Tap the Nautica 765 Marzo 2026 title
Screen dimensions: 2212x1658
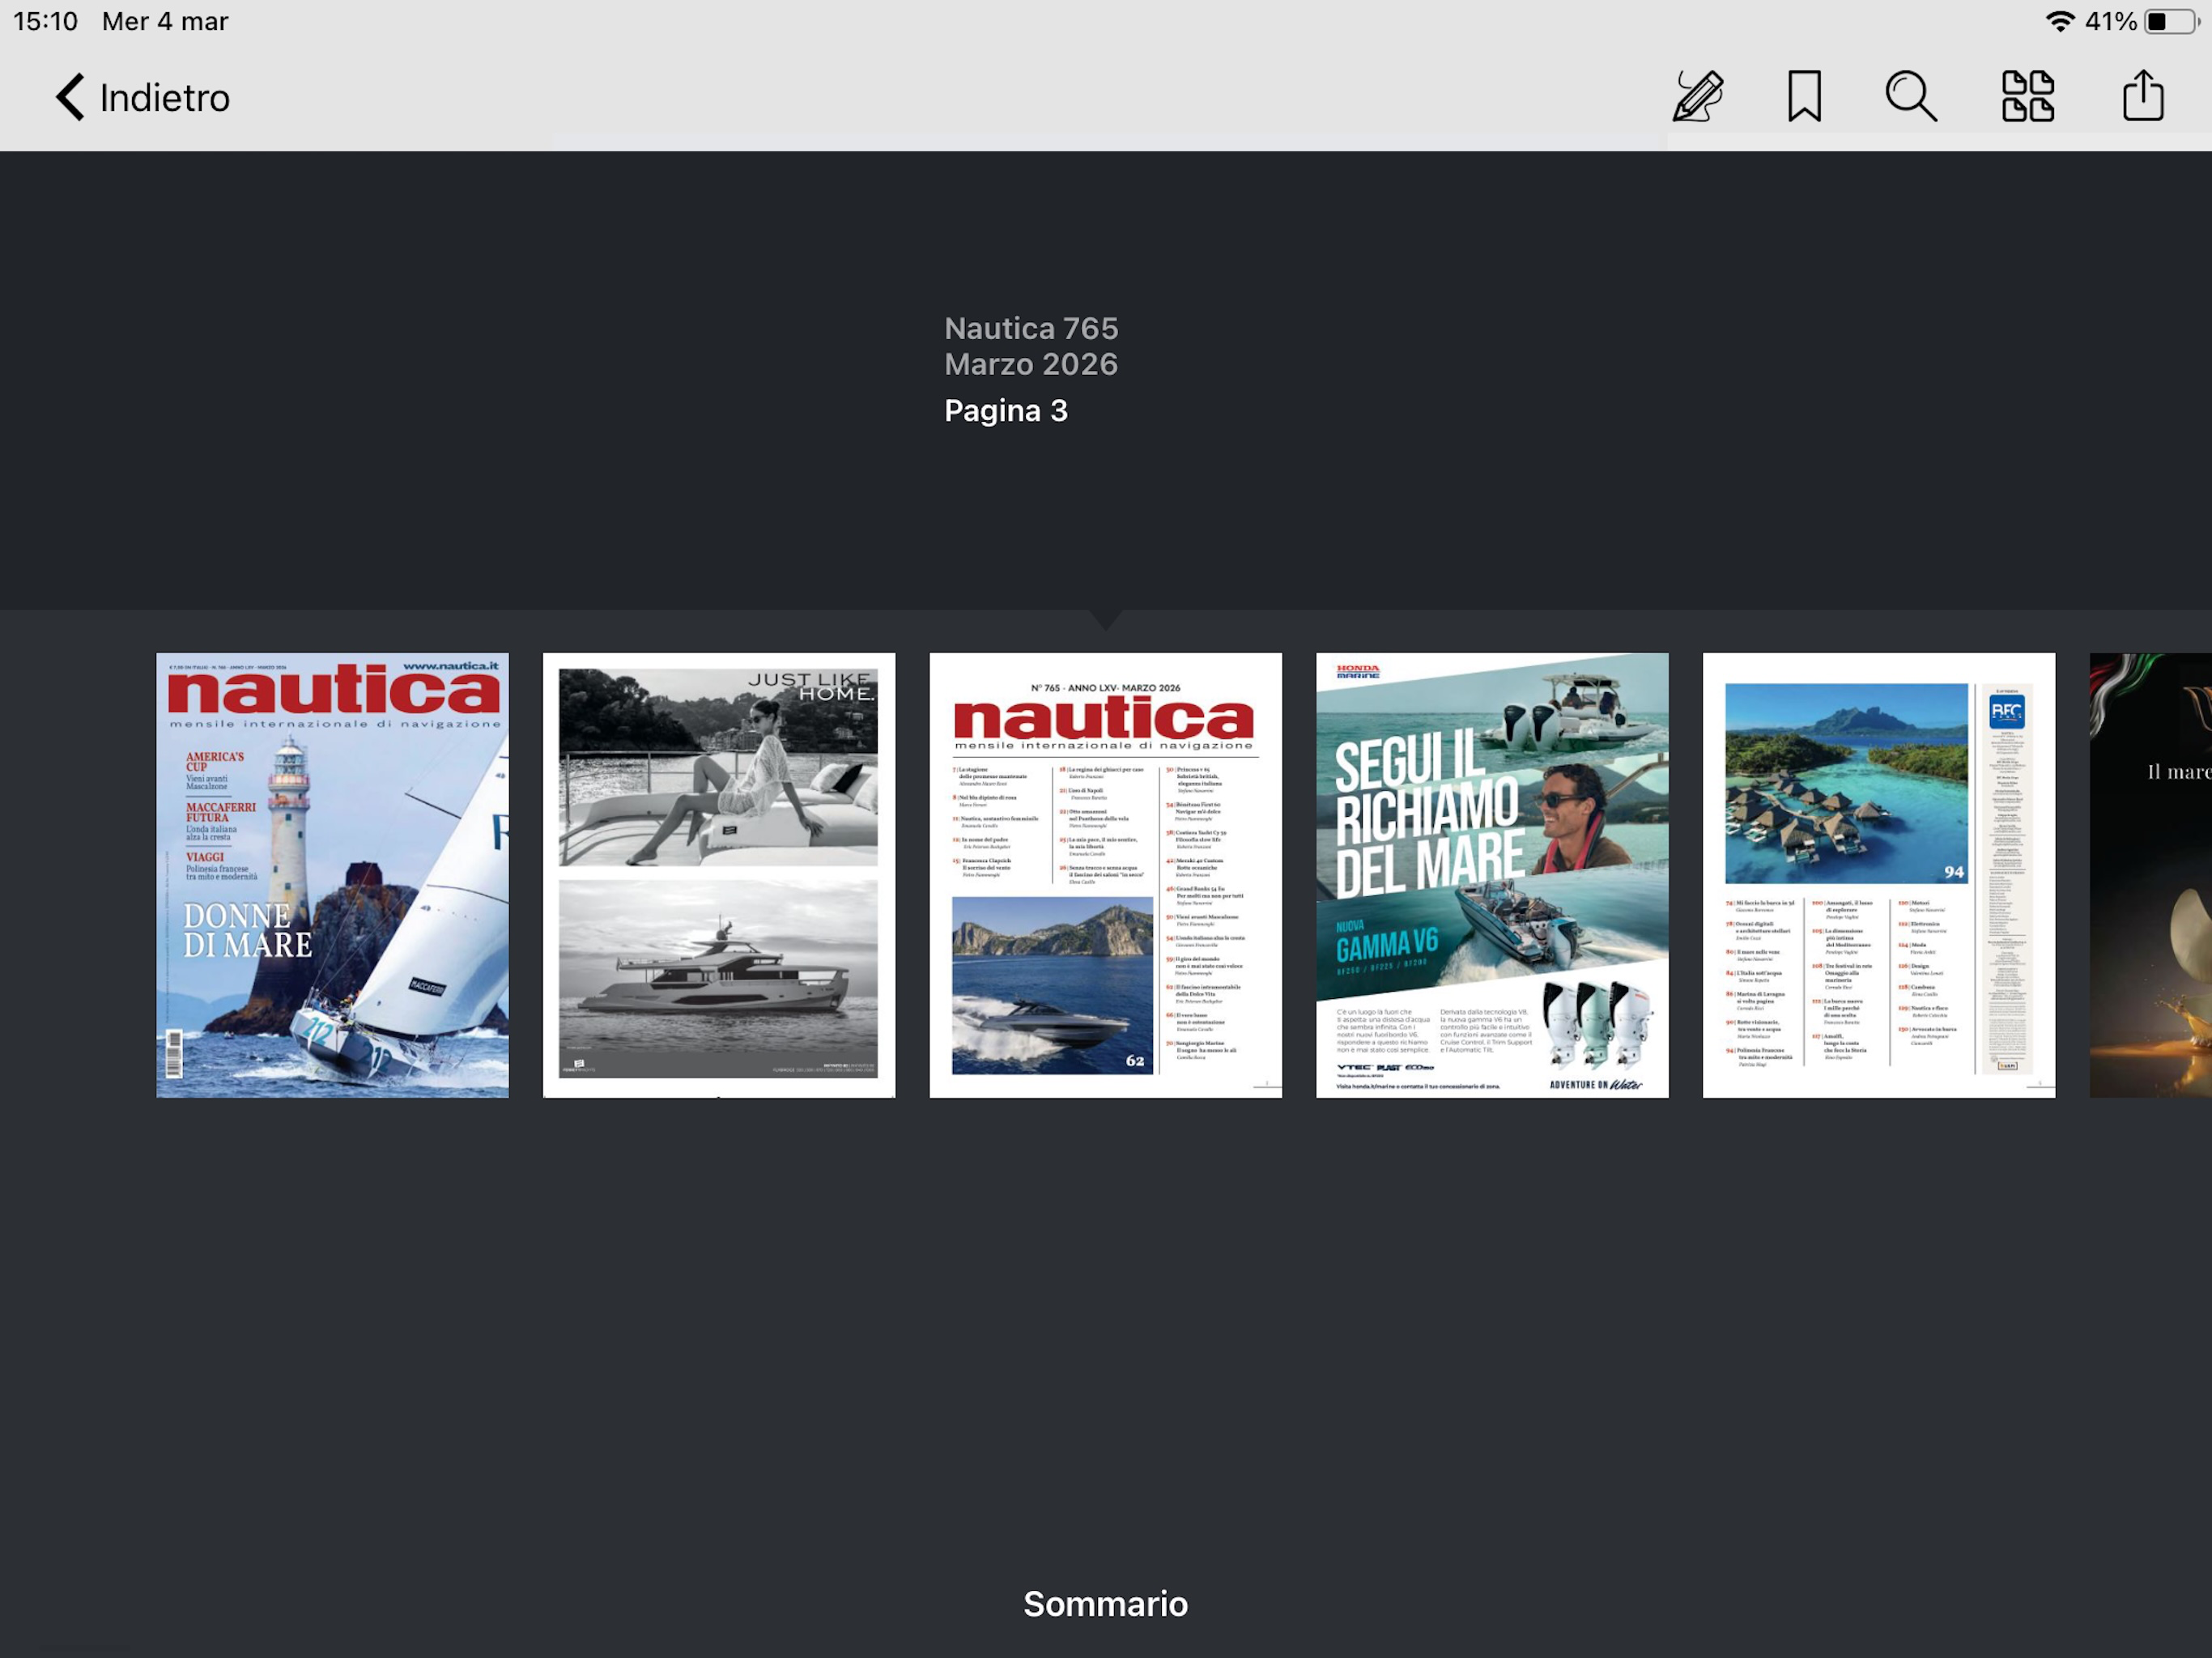click(x=1031, y=346)
